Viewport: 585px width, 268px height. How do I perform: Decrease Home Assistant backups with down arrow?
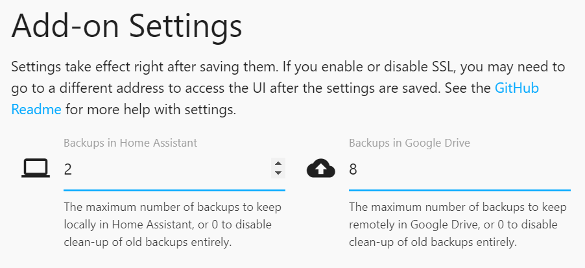point(278,173)
